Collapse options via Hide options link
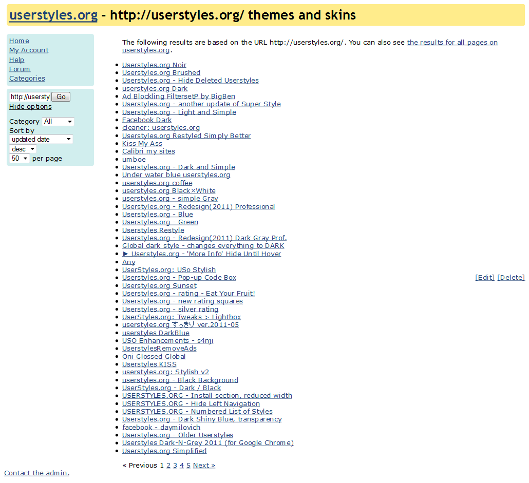 [x=30, y=106]
